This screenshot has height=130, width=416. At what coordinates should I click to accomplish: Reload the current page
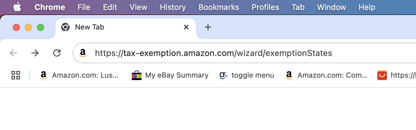pos(57,53)
